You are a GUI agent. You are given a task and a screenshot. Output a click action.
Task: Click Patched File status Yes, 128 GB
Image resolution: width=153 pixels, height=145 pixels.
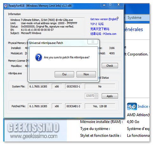tap(100, 106)
